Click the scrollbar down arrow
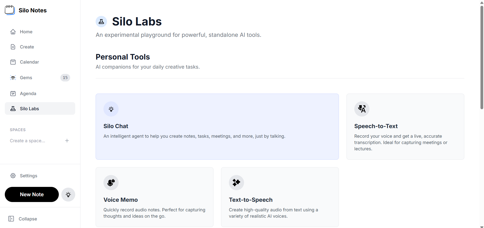 pyautogui.click(x=482, y=226)
